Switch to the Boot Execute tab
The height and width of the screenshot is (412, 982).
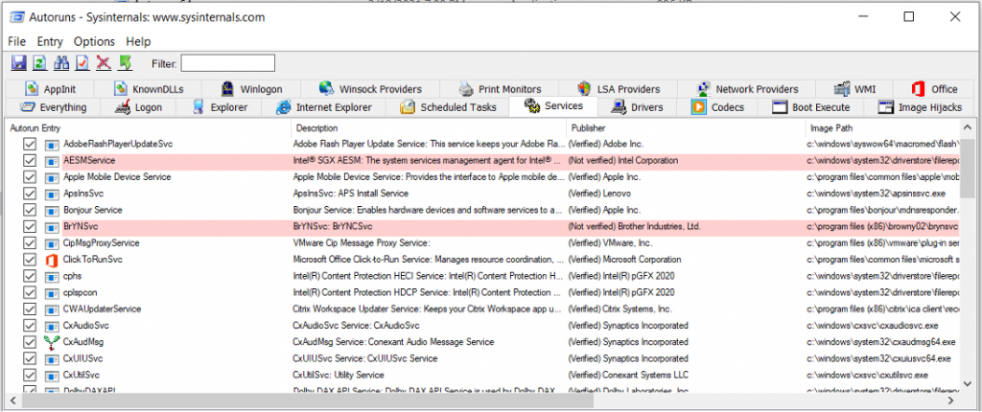(x=811, y=107)
